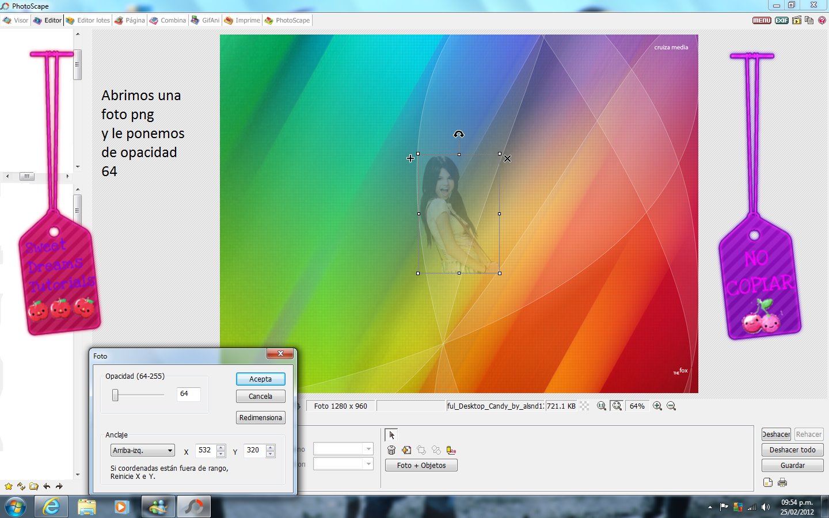
Task: Launch Windows Media Player from the taskbar
Action: [x=121, y=506]
